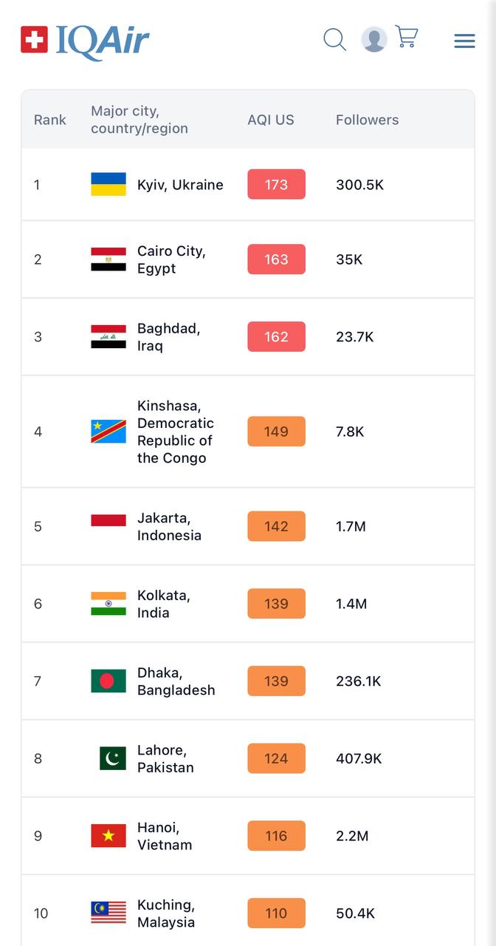Select Kinshasa, Democratic Republic of the Congo
The width and height of the screenshot is (496, 946).
pos(175,432)
